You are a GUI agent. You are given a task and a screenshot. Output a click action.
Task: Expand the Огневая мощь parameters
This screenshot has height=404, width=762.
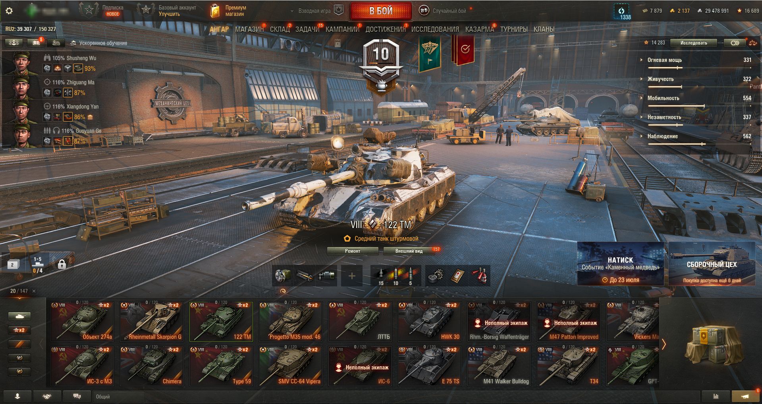(665, 60)
